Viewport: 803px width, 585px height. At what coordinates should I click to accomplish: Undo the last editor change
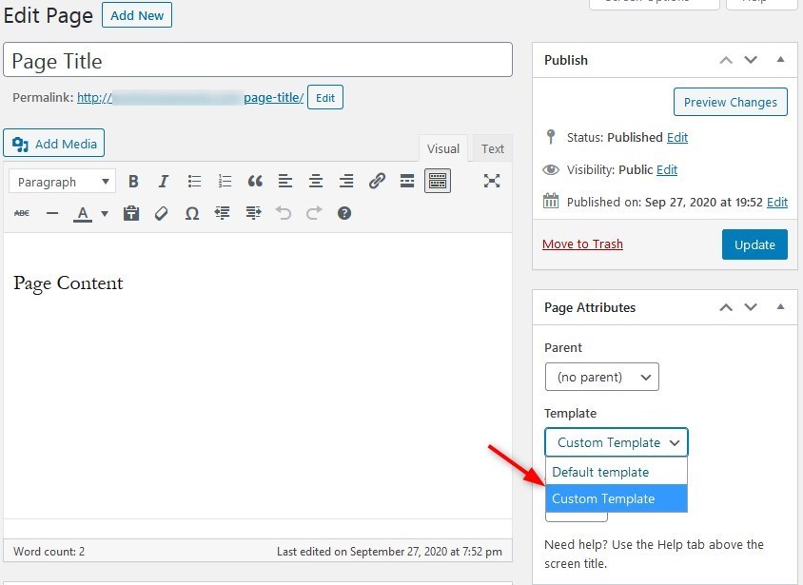tap(284, 213)
